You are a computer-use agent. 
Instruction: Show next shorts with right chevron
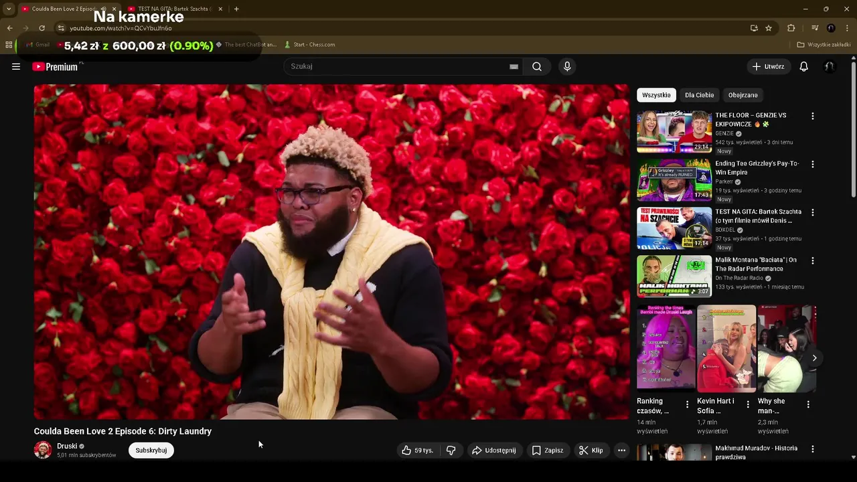pyautogui.click(x=814, y=358)
